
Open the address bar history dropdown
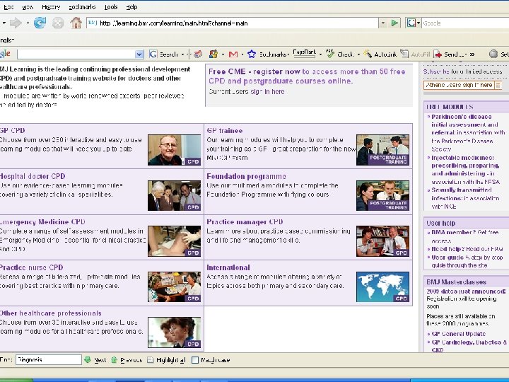coord(383,23)
